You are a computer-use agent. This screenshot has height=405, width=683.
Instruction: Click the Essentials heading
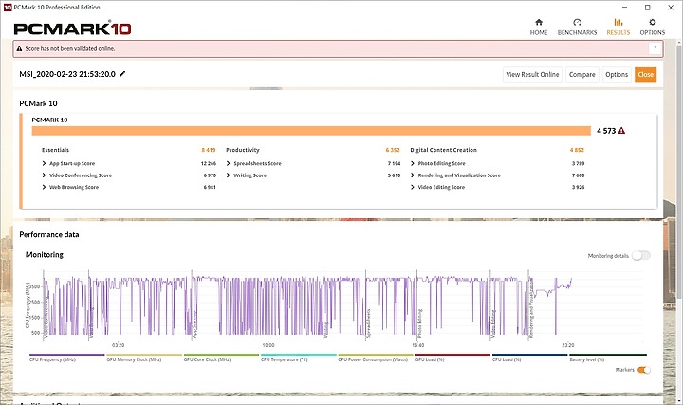point(55,150)
